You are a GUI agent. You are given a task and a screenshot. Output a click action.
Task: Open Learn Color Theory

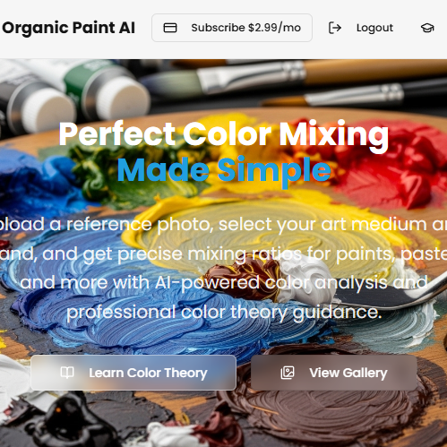click(x=133, y=373)
